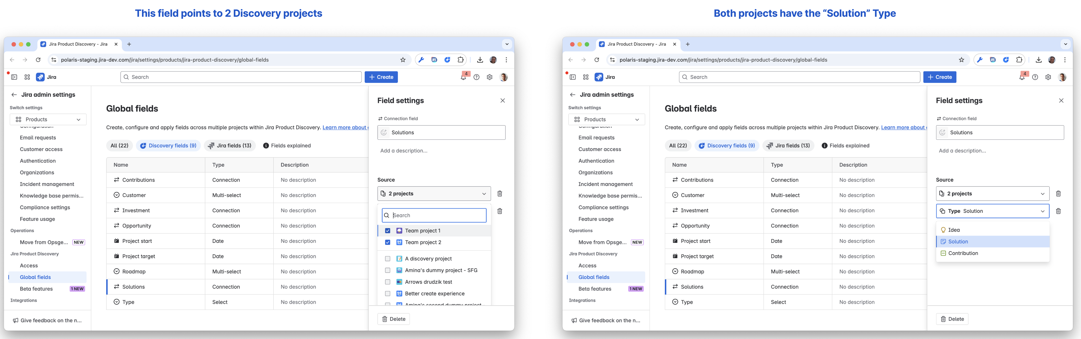Close the Field settings panel in left window
Viewport: 1081px width, 339px height.
[x=503, y=100]
